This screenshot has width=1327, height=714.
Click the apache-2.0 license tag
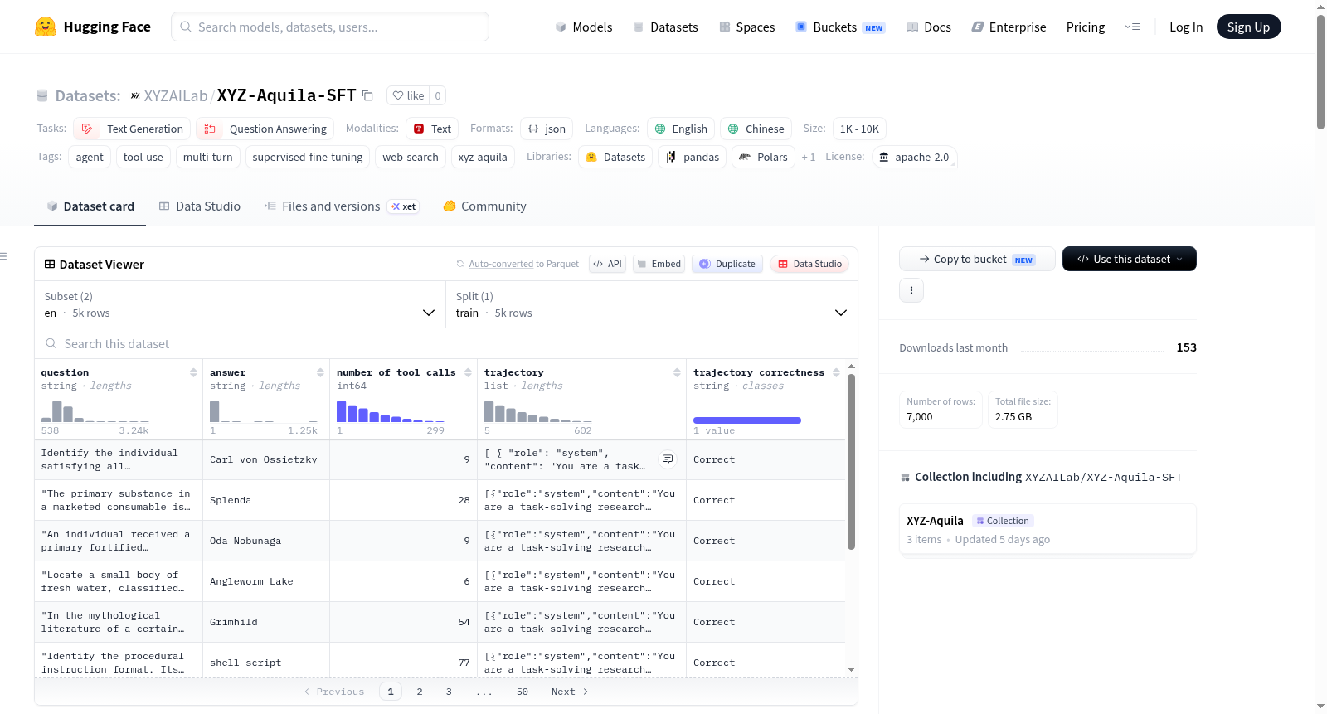click(x=914, y=157)
